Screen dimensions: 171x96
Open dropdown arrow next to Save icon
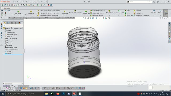coord(7,11)
